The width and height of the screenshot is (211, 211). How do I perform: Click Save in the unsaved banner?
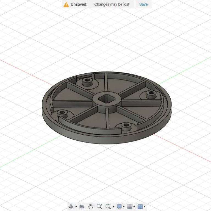143,4
